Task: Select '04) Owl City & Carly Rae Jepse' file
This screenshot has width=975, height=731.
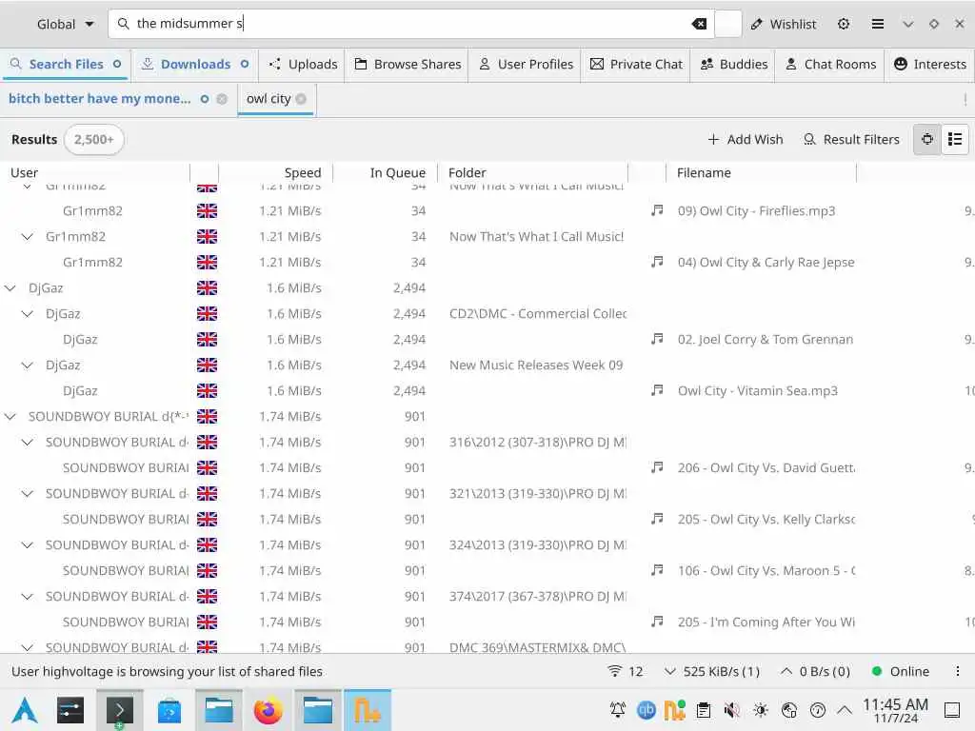Action: click(x=766, y=263)
